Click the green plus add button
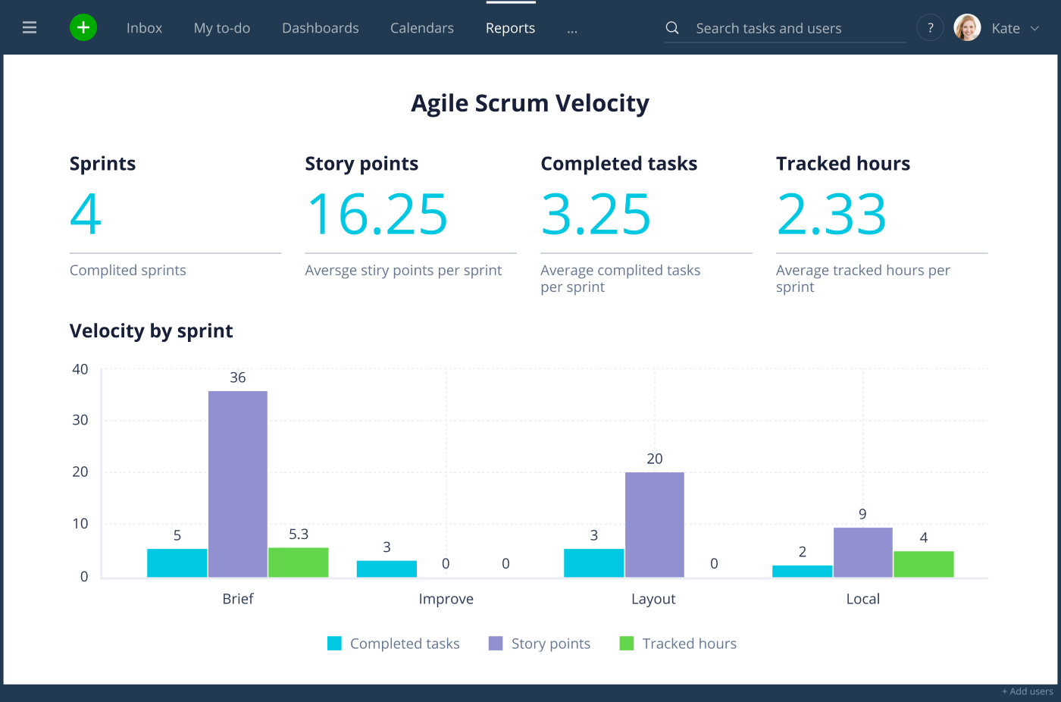The height and width of the screenshot is (702, 1061). tap(83, 28)
